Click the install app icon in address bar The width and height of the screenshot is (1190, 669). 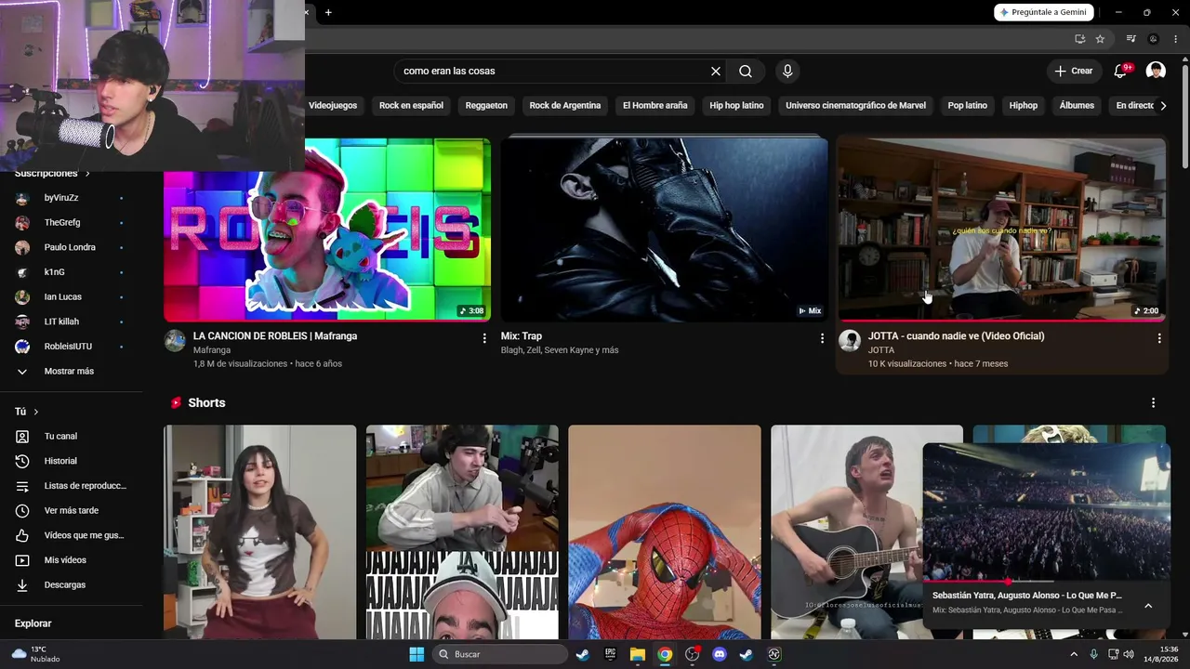(1079, 39)
